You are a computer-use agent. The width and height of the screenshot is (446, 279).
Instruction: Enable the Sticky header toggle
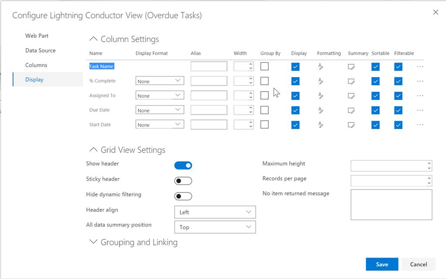[x=183, y=181]
